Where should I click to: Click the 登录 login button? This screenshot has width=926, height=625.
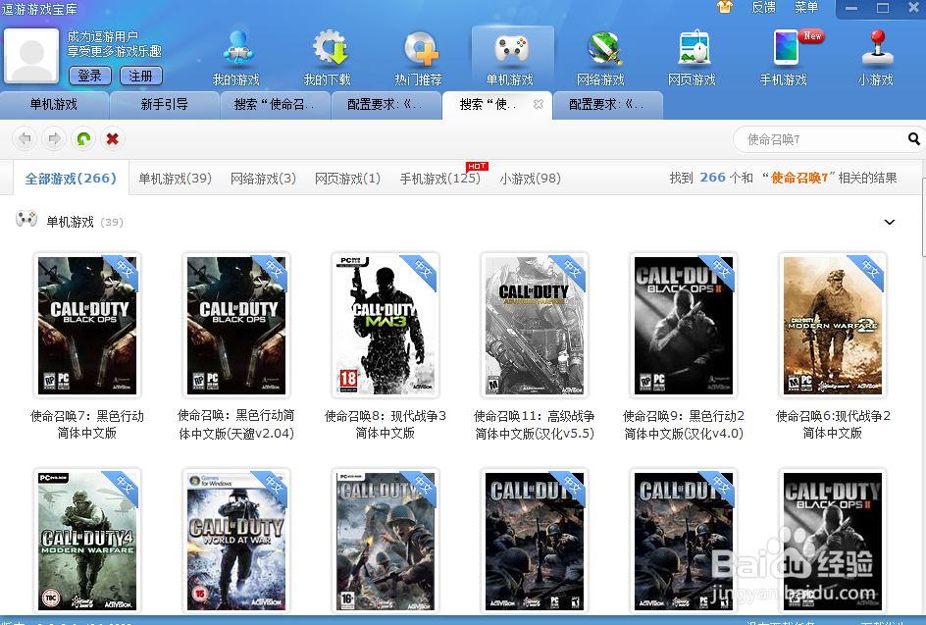click(90, 76)
